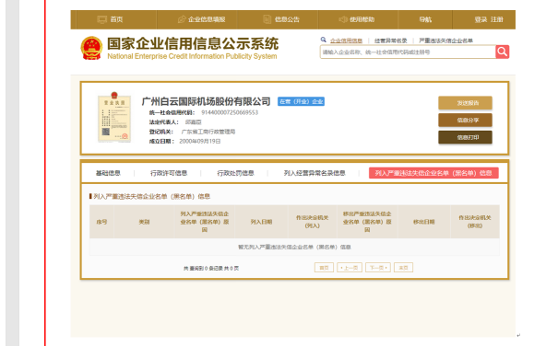Screen dimensions: 558x346
Task: Click the 信息分享 button
Action: coord(465,120)
